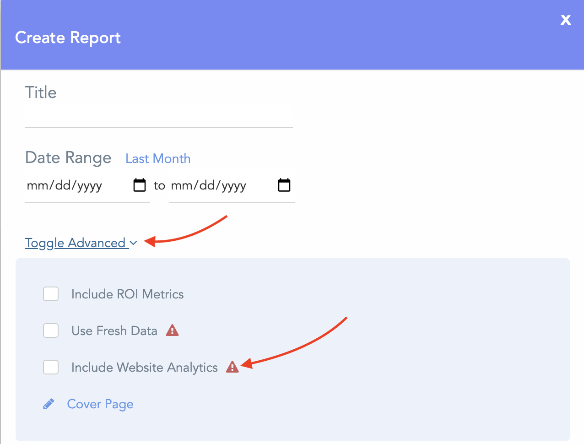Open the end date calendar picker
This screenshot has width=584, height=444.
(x=284, y=185)
